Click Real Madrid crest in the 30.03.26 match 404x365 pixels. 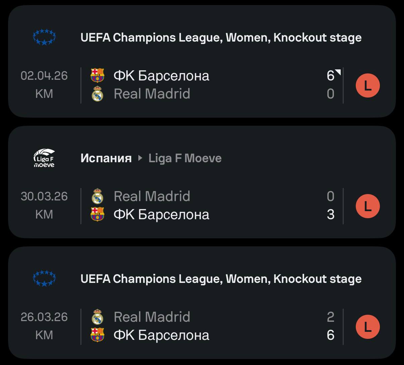tap(97, 196)
